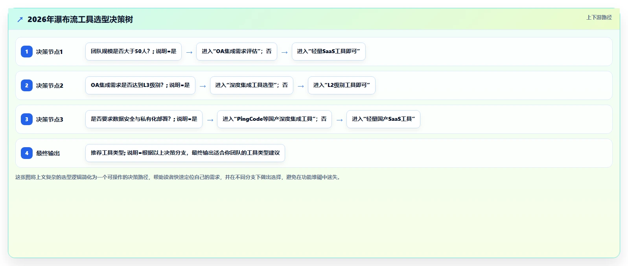The height and width of the screenshot is (266, 628).
Task: Select the 决策节点1 label
Action: 50,52
